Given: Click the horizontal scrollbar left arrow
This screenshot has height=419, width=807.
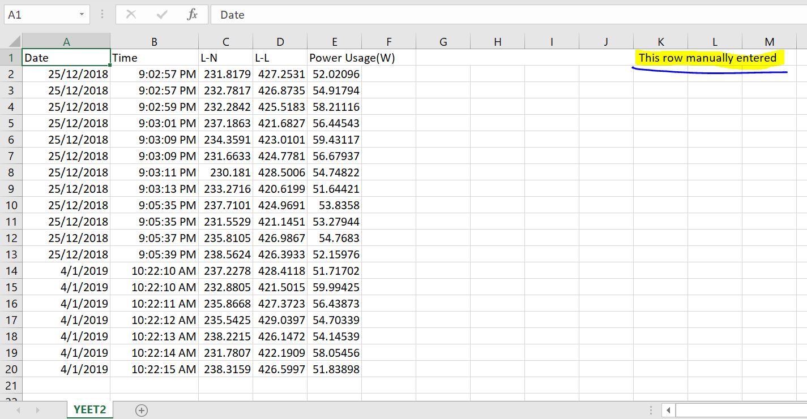Looking at the screenshot, I should pos(668,409).
